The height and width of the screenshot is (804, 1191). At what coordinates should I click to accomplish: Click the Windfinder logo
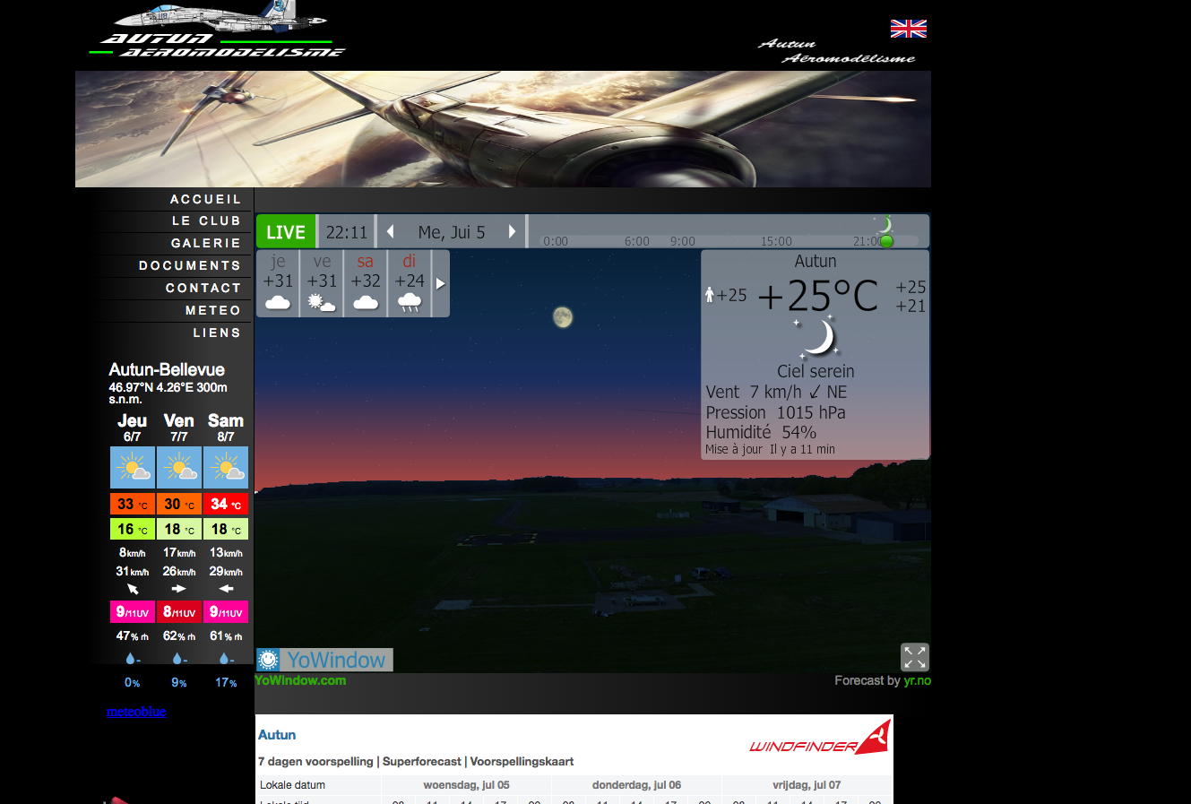tap(819, 739)
